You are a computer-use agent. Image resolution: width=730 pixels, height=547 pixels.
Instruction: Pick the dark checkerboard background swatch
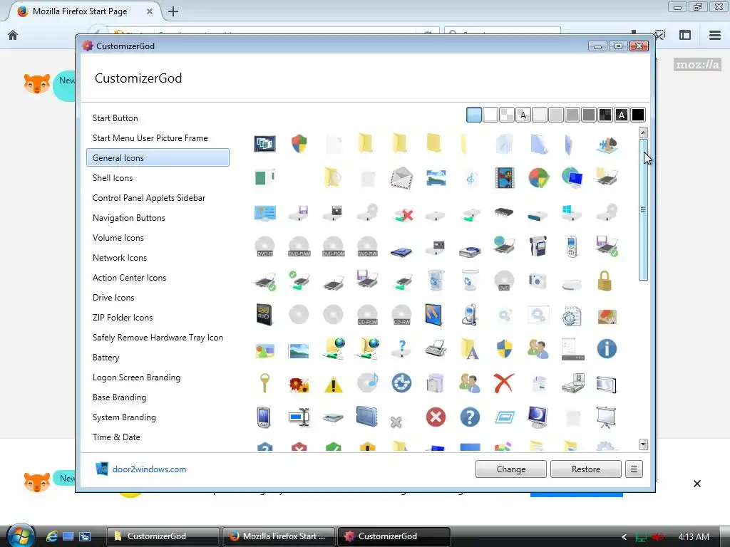point(605,115)
